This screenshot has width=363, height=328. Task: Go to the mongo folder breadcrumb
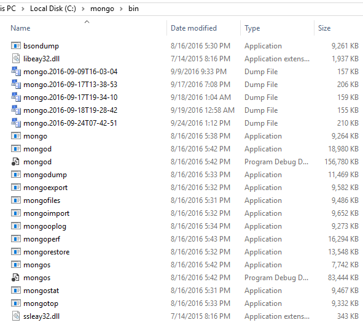pyautogui.click(x=102, y=9)
